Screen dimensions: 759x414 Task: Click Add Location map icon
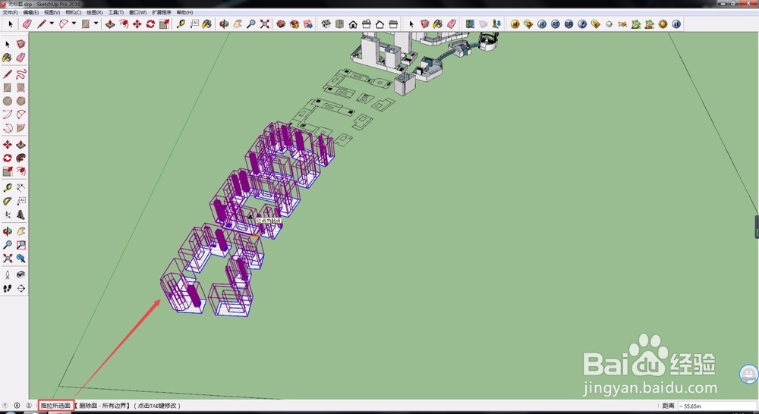(x=470, y=24)
